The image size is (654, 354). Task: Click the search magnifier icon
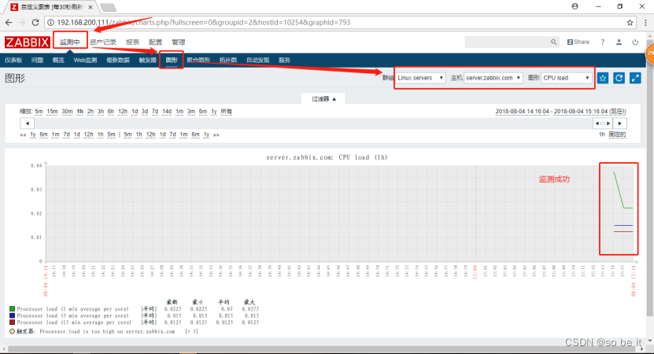tap(553, 42)
